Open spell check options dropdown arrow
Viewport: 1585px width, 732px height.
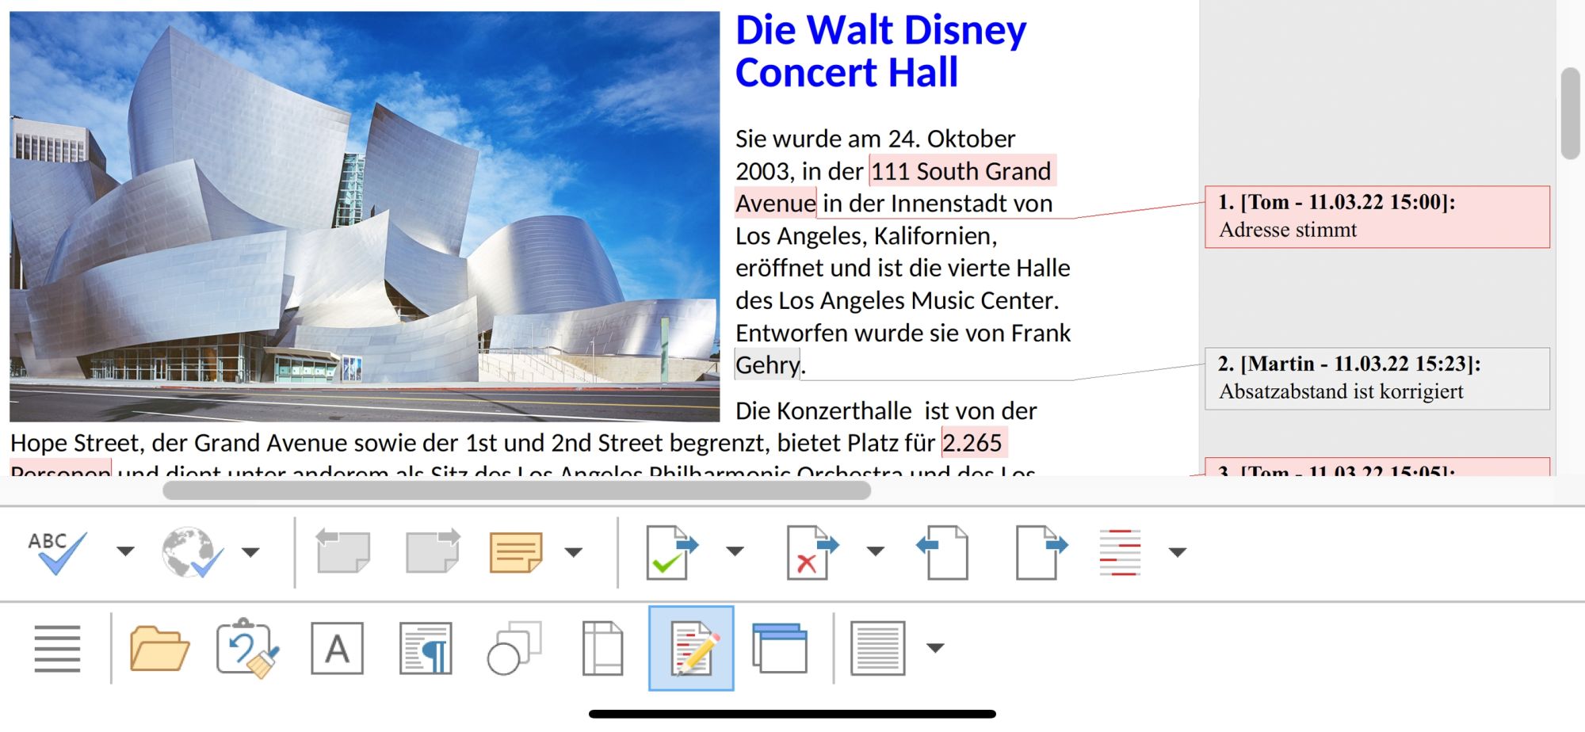125,551
